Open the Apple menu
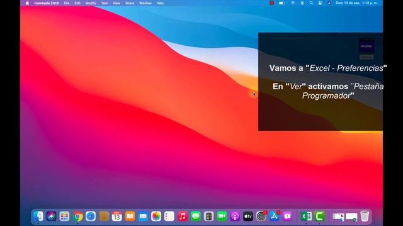This screenshot has height=226, width=403. [27, 3]
